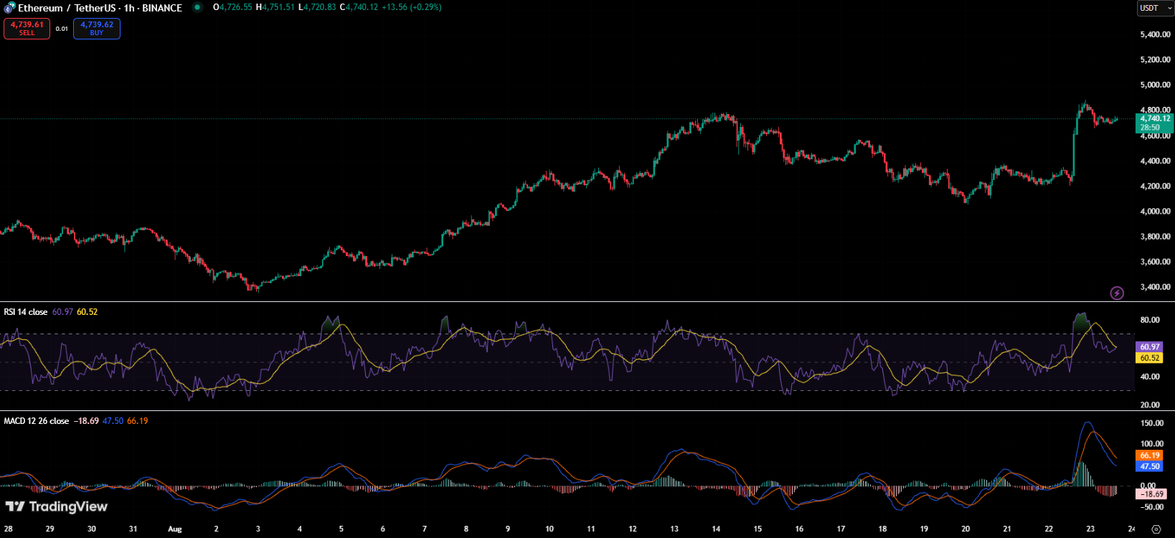1175x538 pixels.
Task: Click the 0.01 spread value between Sell and Buy
Action: [x=62, y=29]
